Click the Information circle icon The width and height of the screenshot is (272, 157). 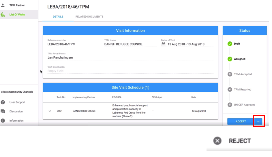coord(3,120)
